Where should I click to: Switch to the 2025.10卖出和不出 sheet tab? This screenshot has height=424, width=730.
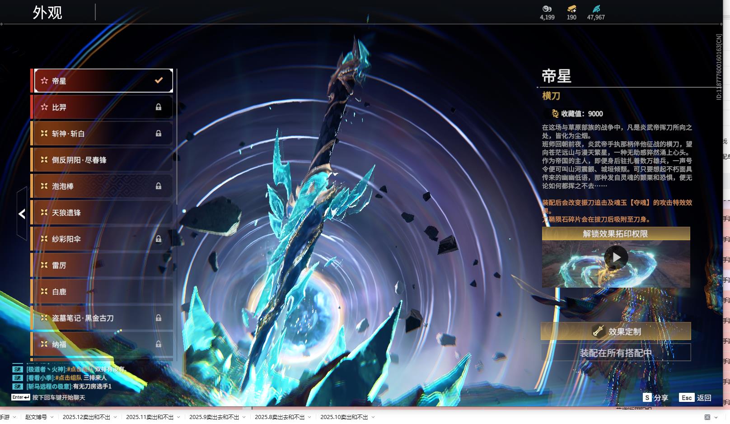344,417
